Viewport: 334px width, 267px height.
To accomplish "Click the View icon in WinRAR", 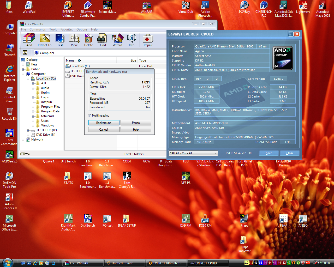I will 74,40.
